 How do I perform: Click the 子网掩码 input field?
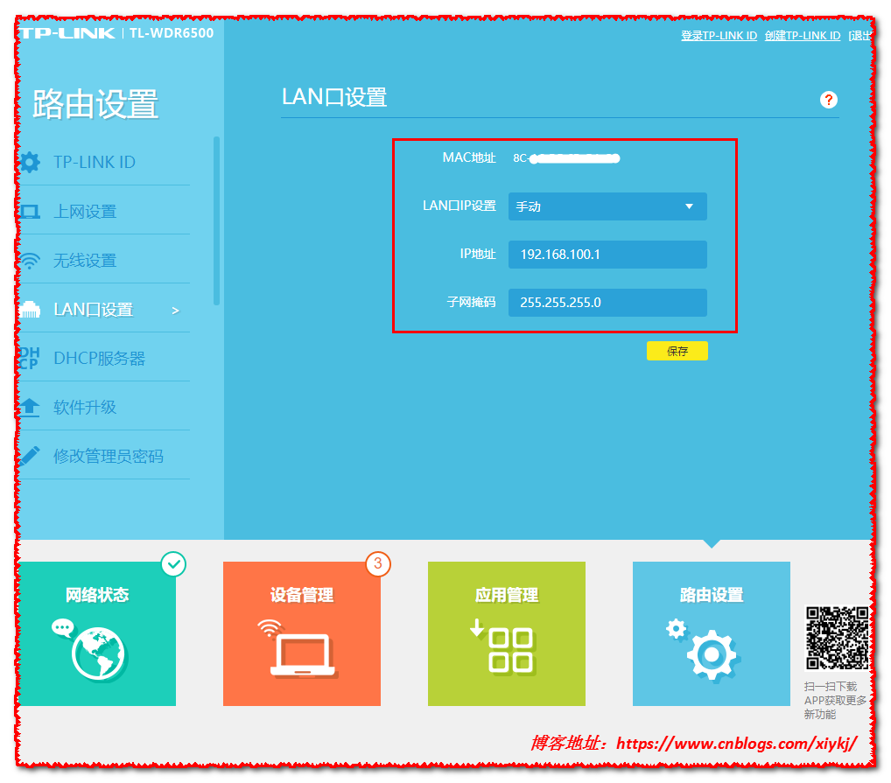pos(607,303)
